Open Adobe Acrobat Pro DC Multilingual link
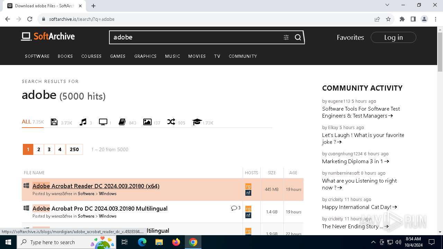Viewport: 443px width, 249px height. 100,209
